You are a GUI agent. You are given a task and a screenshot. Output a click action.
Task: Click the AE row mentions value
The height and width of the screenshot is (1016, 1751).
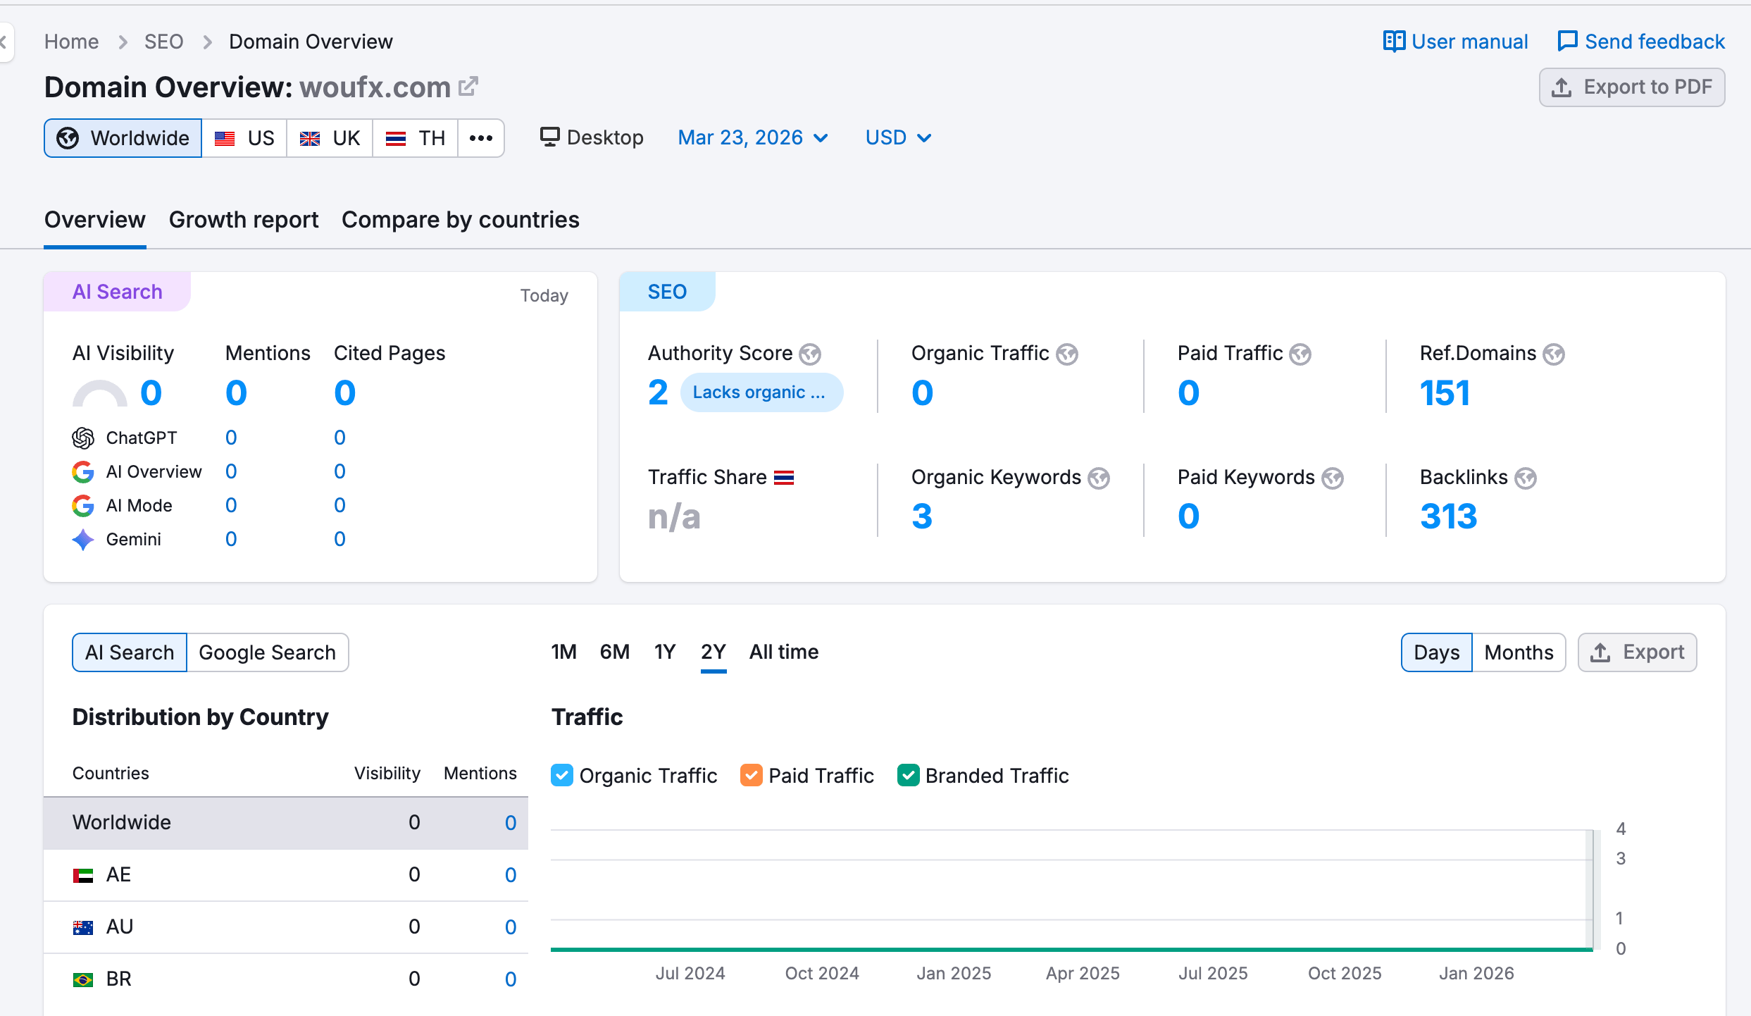tap(511, 875)
